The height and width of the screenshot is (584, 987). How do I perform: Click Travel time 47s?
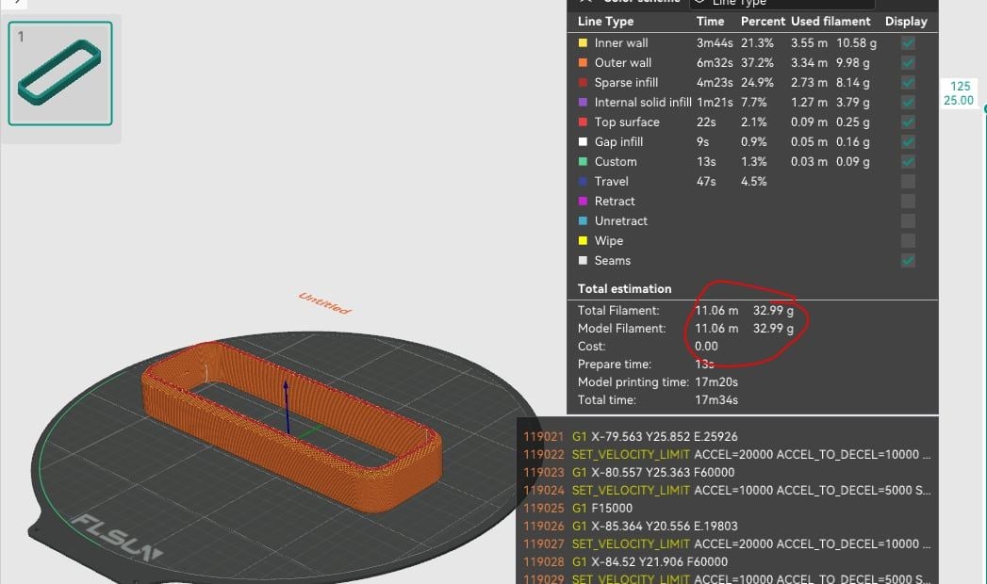[706, 181]
